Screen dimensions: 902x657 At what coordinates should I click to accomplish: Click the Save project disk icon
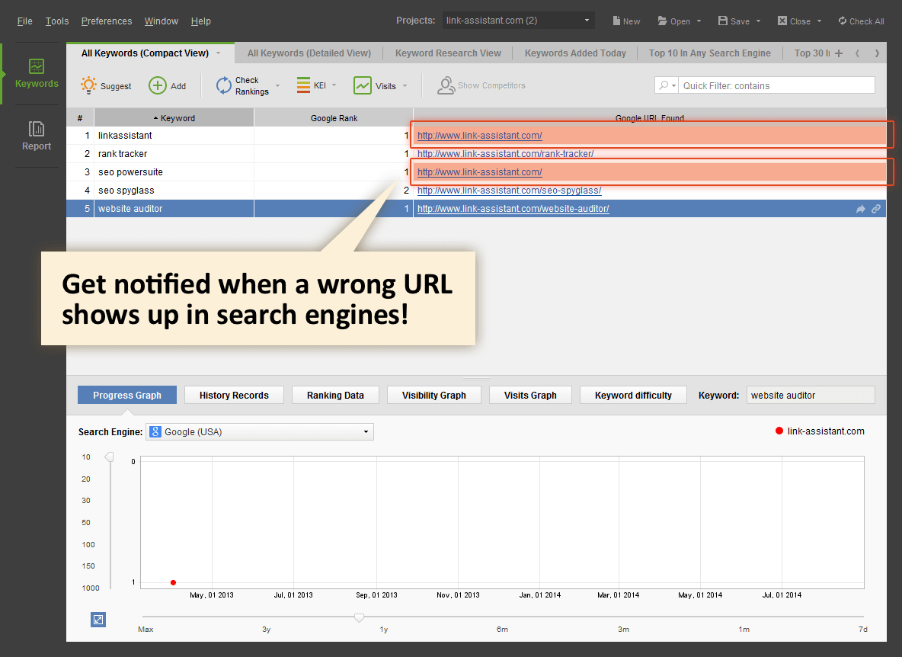722,21
